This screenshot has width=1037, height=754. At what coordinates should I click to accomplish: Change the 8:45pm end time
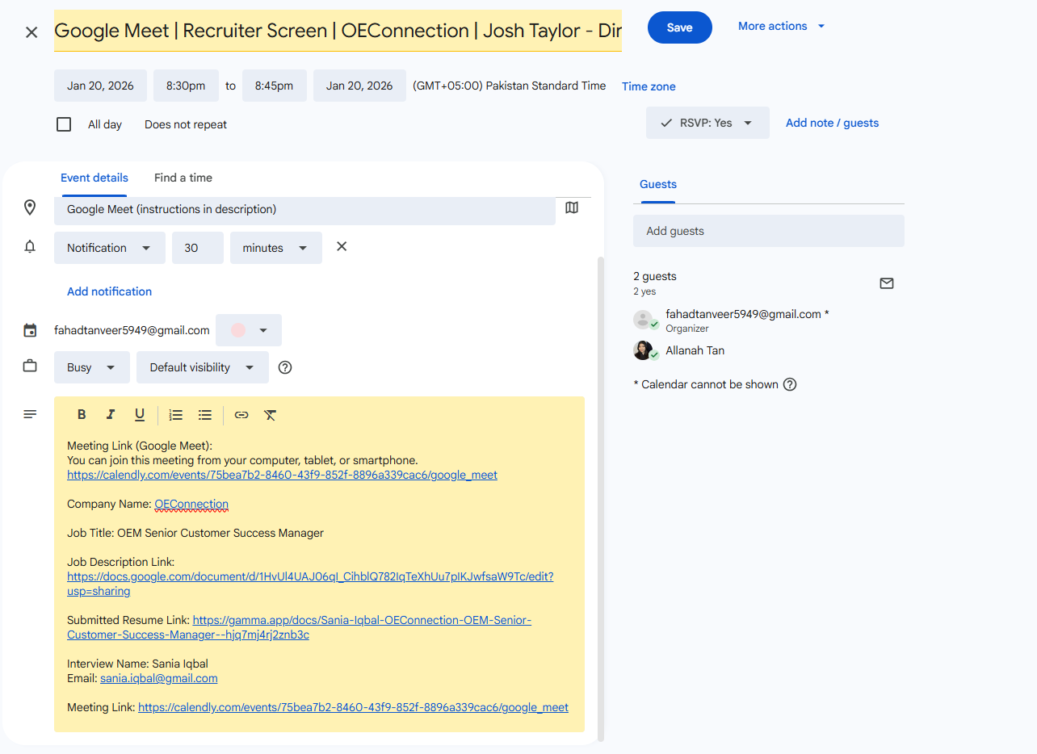pyautogui.click(x=274, y=86)
